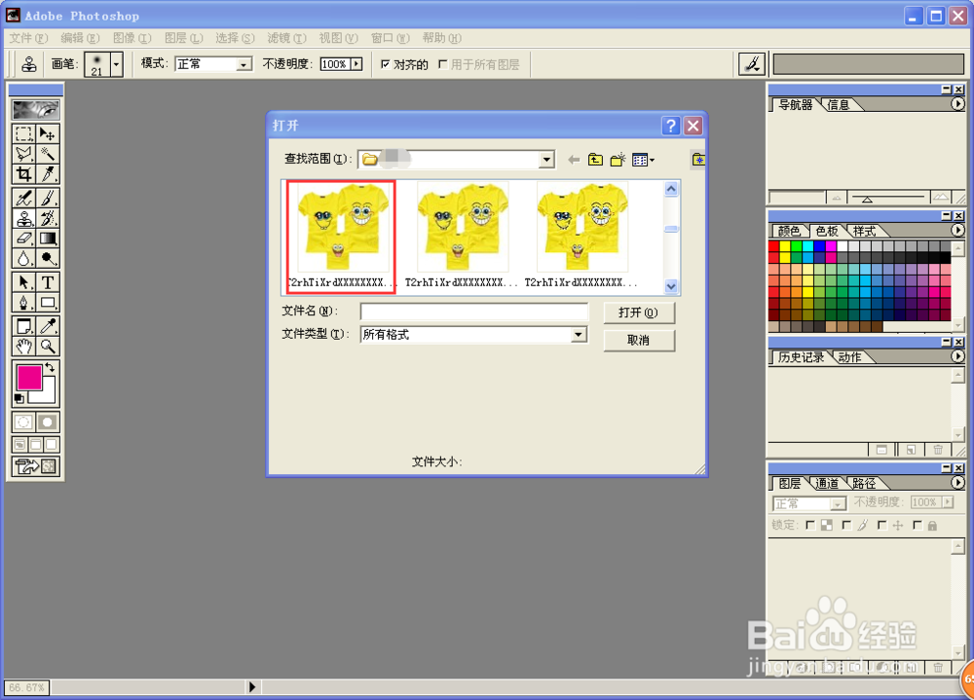
Task: Switch to the Actions (动作) tab
Action: click(849, 357)
